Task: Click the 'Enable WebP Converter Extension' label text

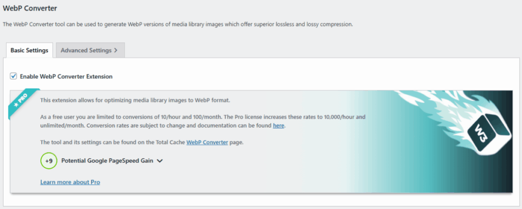Action: click(x=66, y=76)
